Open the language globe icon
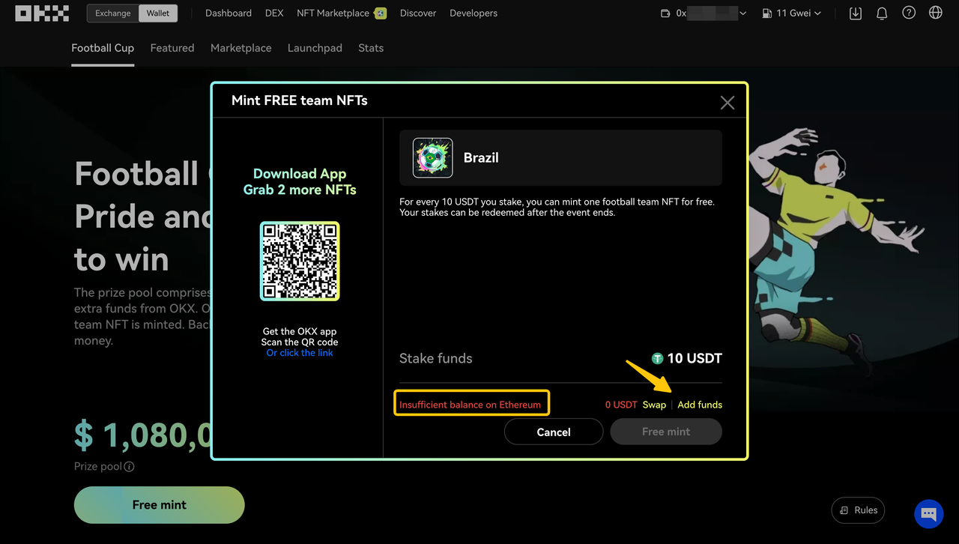Viewport: 959px width, 544px height. click(x=935, y=13)
